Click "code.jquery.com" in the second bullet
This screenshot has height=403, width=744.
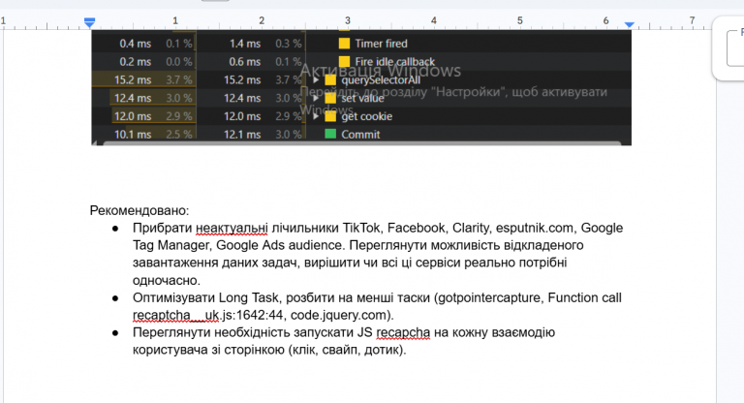339,315
